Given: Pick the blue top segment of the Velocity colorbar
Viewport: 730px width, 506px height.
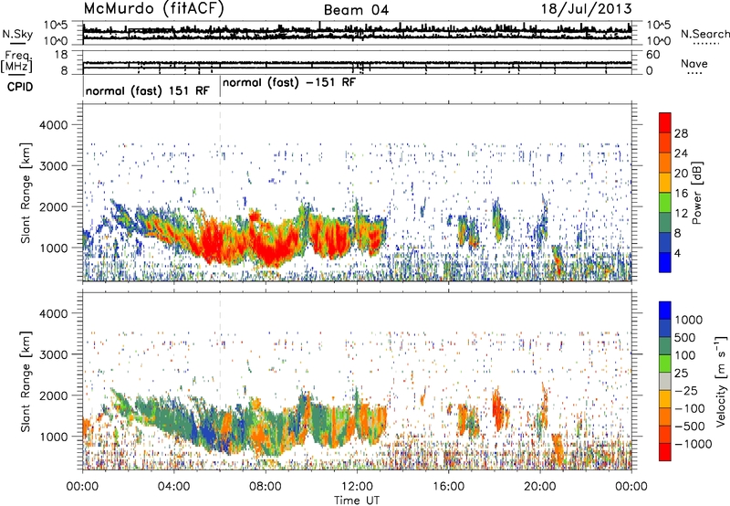Looking at the screenshot, I should (x=665, y=311).
